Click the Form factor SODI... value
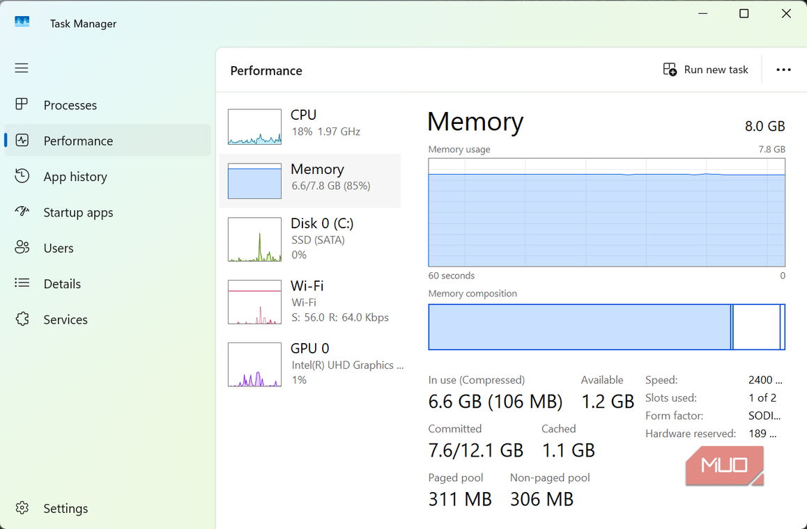This screenshot has height=529, width=807. coord(764,416)
